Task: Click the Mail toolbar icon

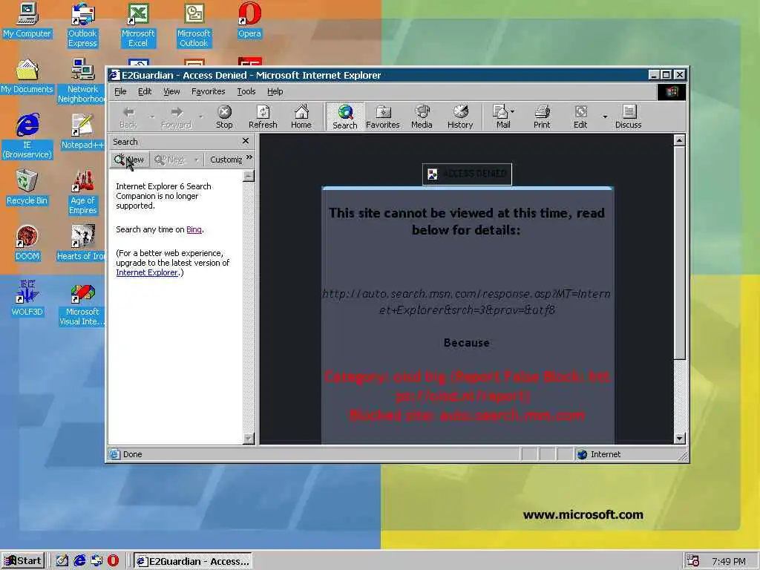Action: [501, 117]
